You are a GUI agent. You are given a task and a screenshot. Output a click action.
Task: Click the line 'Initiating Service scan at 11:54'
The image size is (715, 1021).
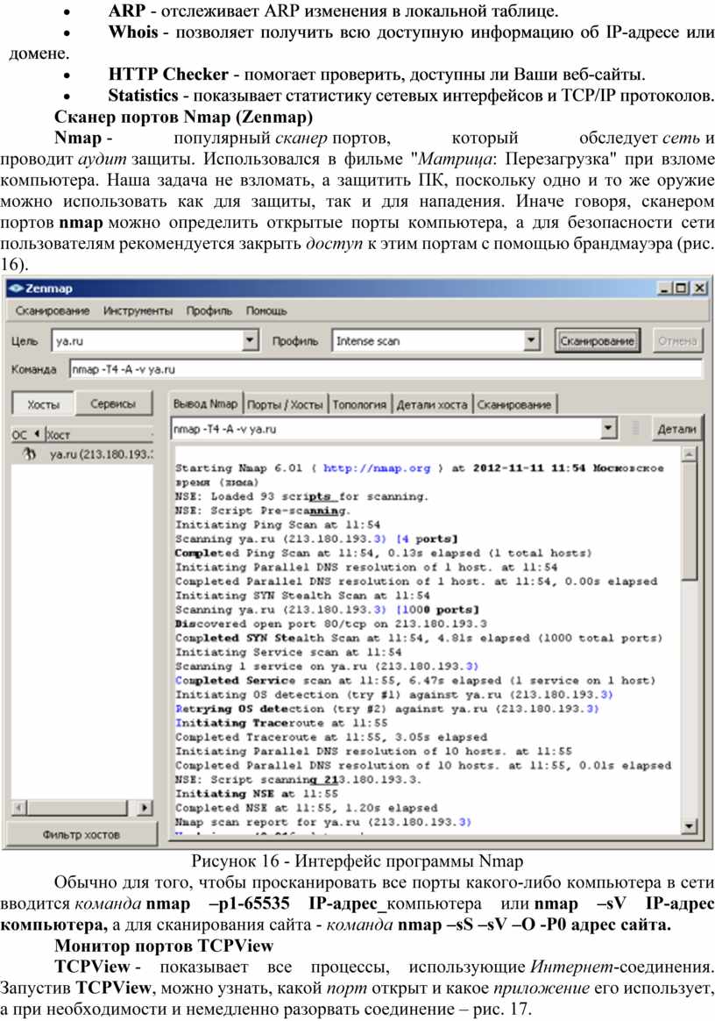288,652
